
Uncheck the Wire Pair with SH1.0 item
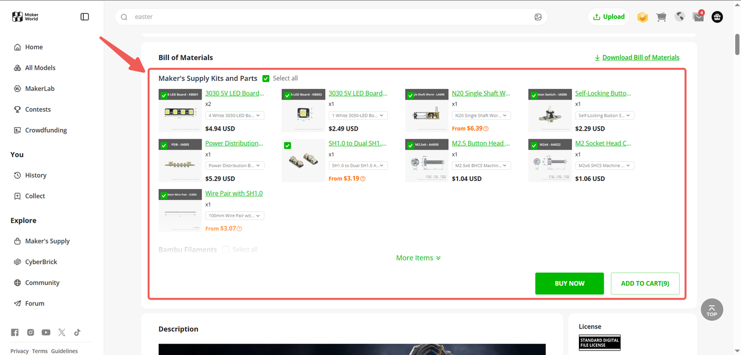pos(164,195)
